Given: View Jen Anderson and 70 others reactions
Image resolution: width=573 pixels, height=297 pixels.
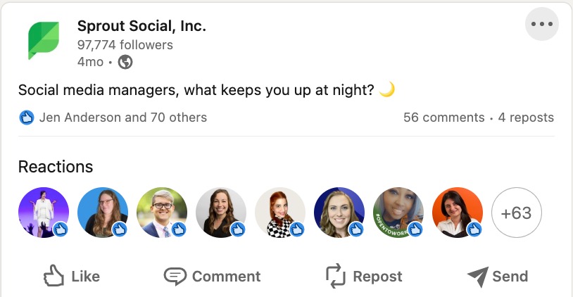Looking at the screenshot, I should pyautogui.click(x=123, y=118).
